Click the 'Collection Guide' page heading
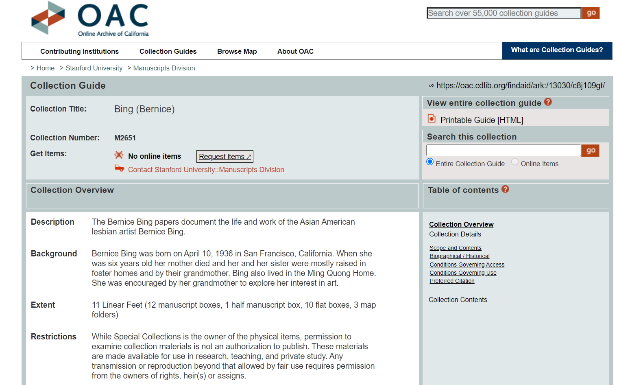Viewport: 617px width, 385px height. (x=68, y=85)
